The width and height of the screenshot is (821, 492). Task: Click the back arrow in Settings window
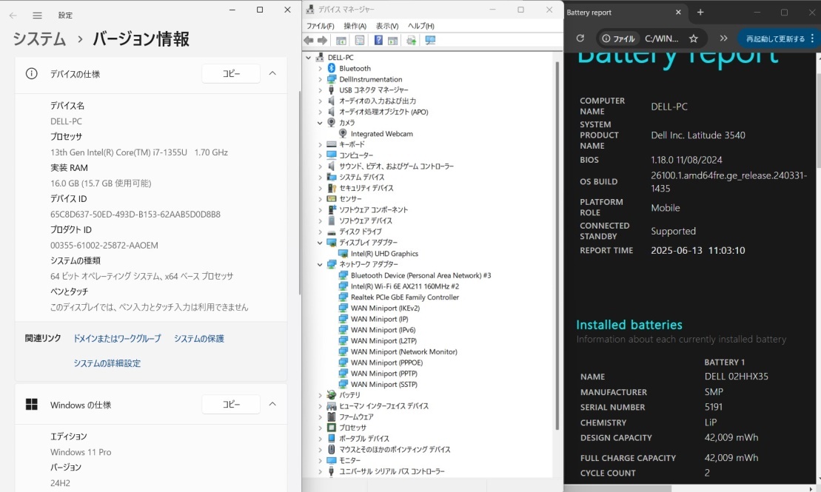pyautogui.click(x=13, y=16)
